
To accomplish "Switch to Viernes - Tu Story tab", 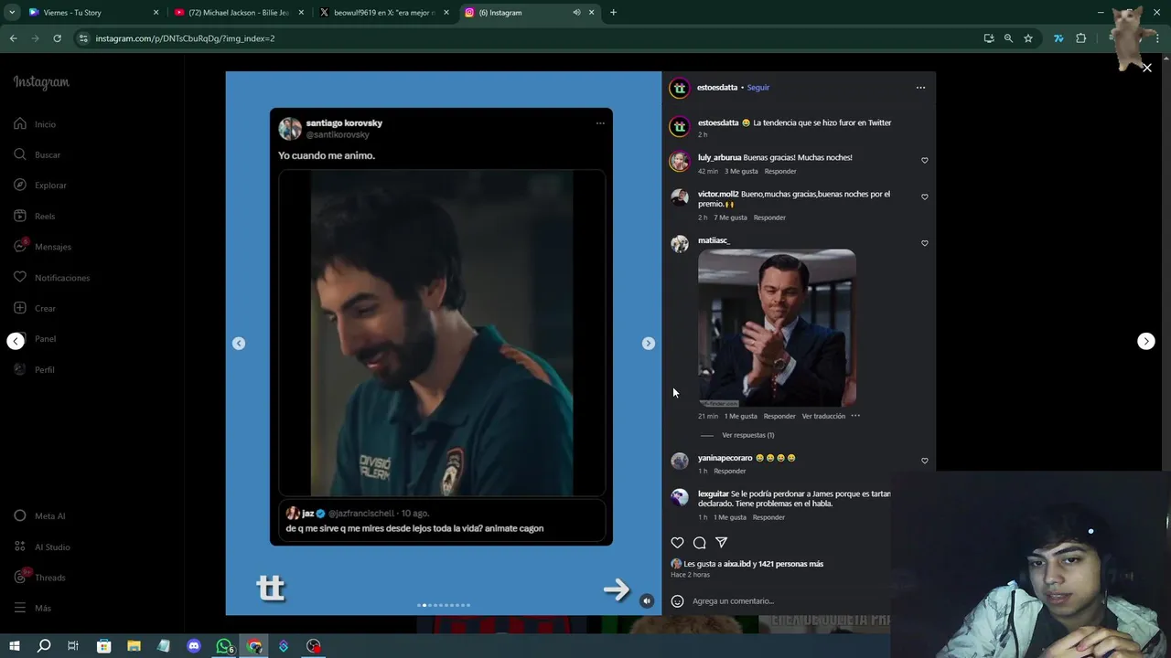I will (x=91, y=13).
